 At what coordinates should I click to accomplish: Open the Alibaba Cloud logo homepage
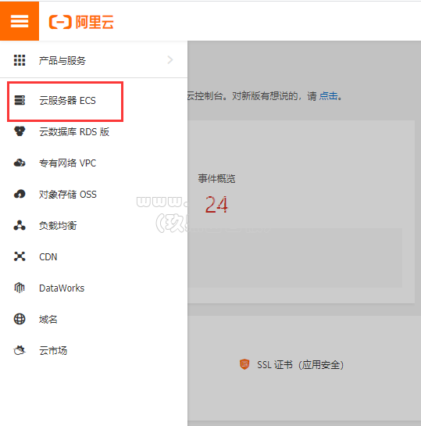81,22
